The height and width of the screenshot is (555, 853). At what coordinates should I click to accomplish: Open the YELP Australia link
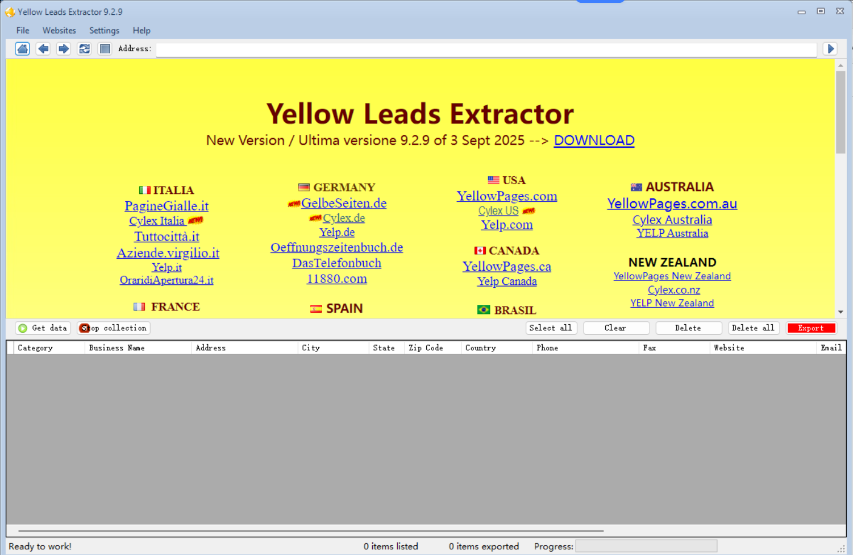pos(672,234)
